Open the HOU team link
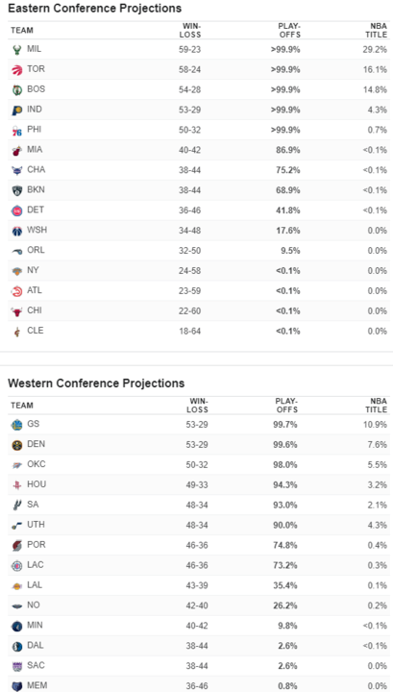Screen dimensions: 393x692 (37, 484)
